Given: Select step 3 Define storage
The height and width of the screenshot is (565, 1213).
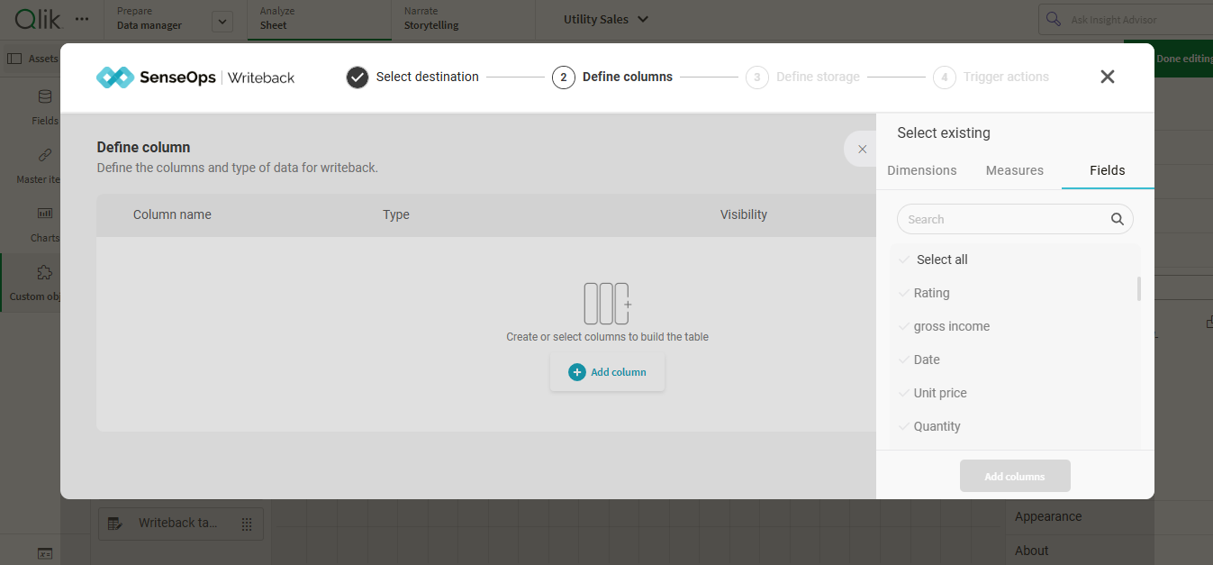Looking at the screenshot, I should coord(802,77).
